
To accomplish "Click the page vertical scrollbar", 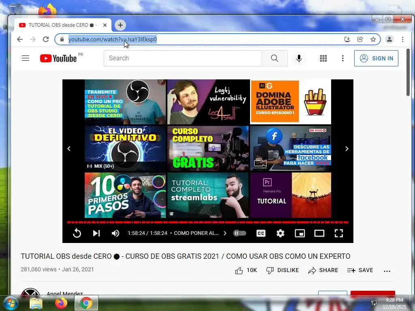I will coord(408,73).
